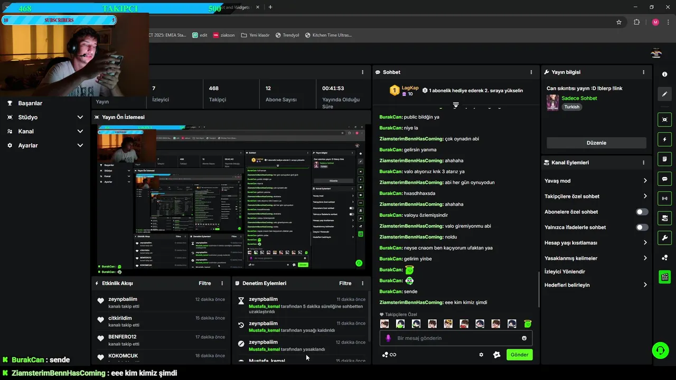Open Filtre in Etkinlik Akışı panel

coord(205,283)
